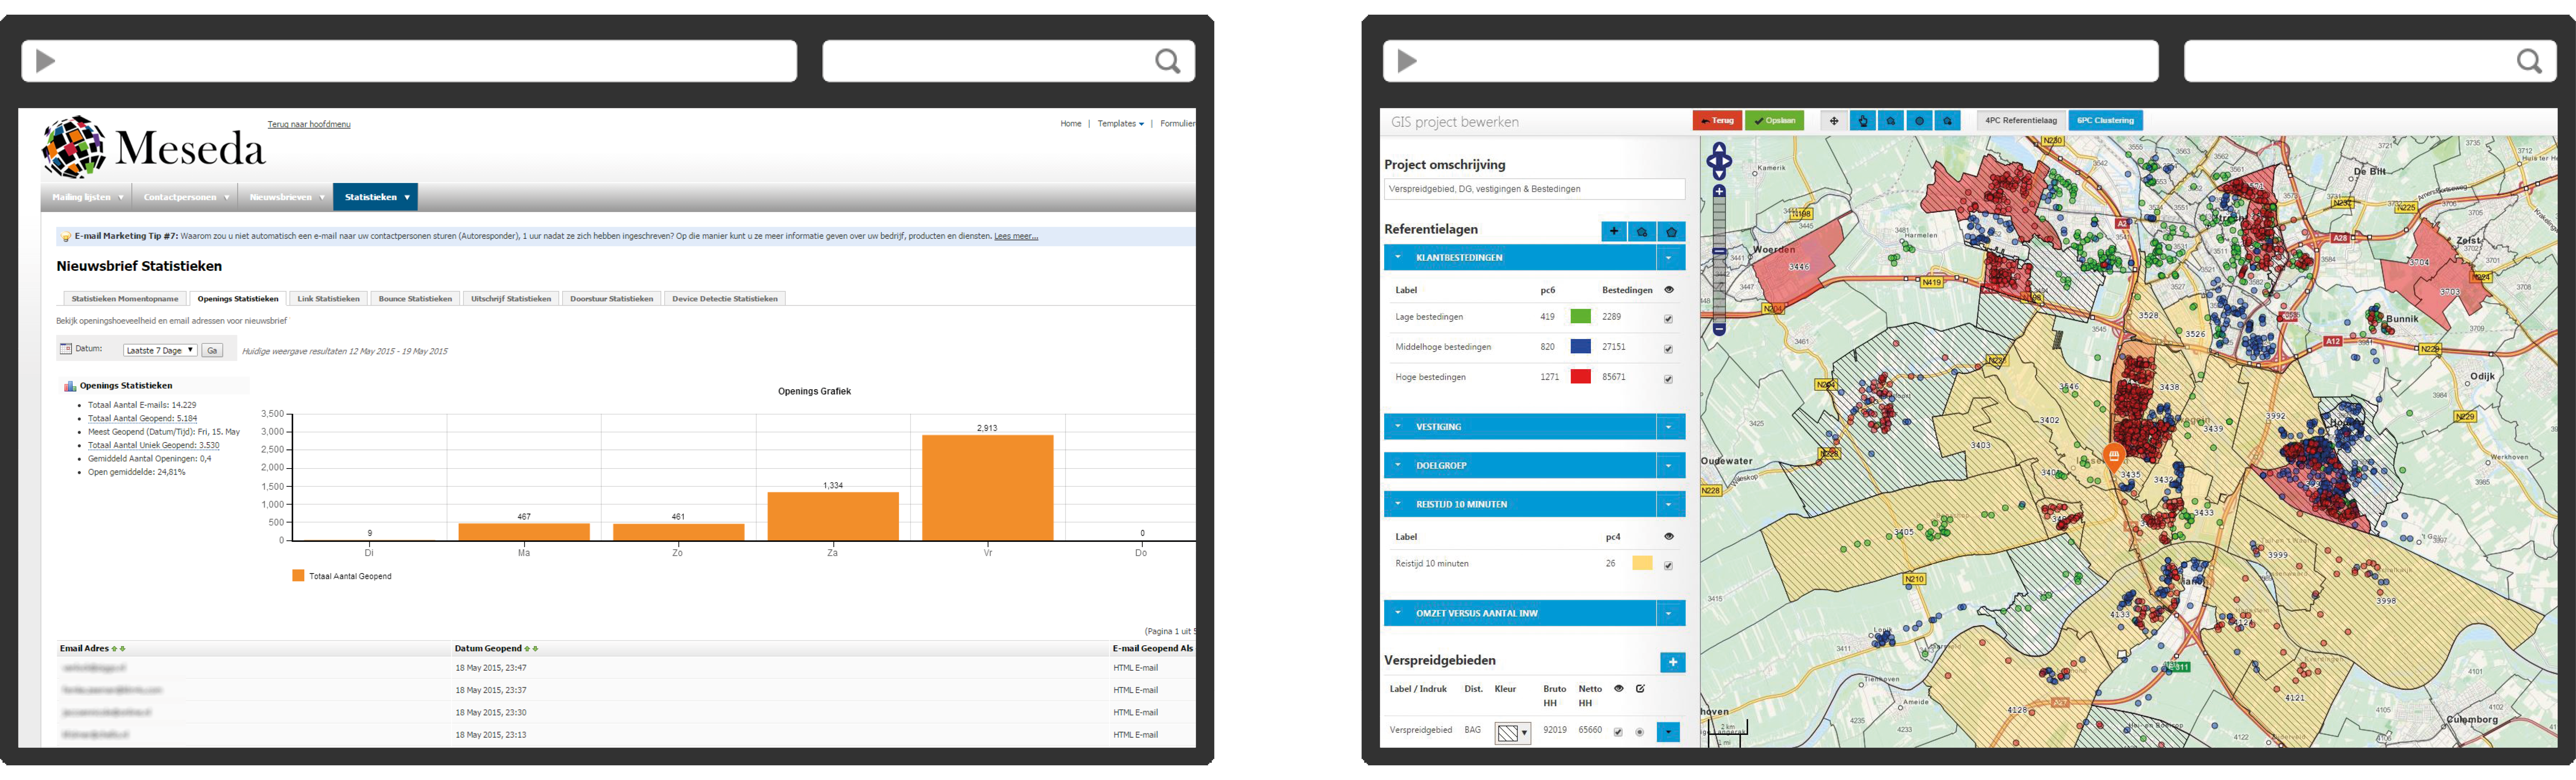Follow the Terug naar hoofdmenu link
The width and height of the screenshot is (2576, 780).
point(309,124)
